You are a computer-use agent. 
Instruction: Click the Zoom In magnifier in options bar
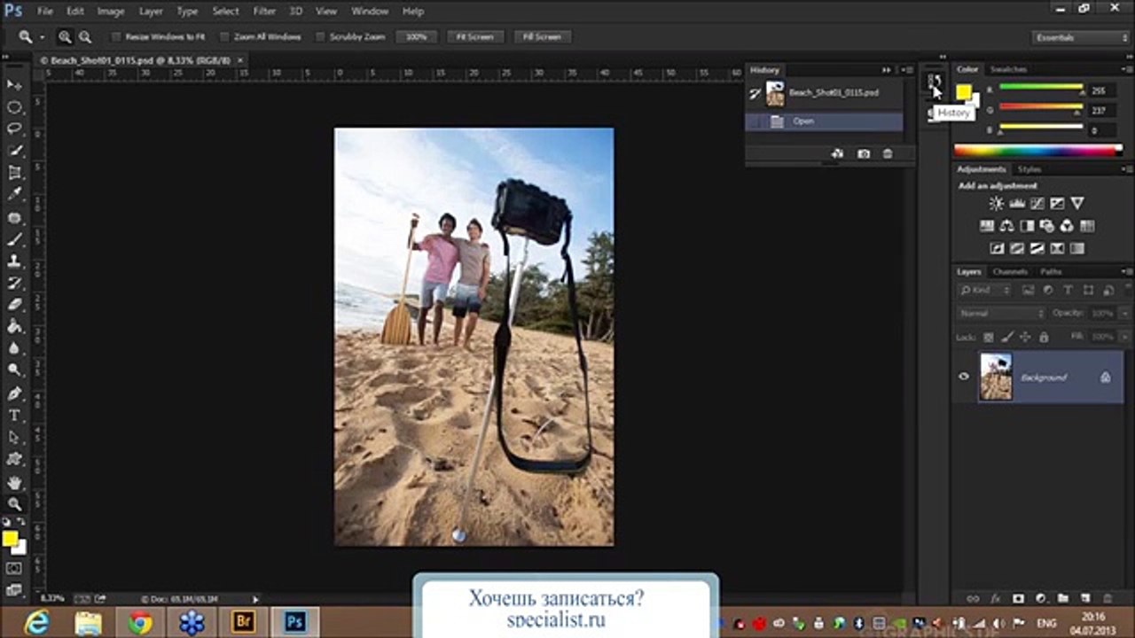point(65,37)
